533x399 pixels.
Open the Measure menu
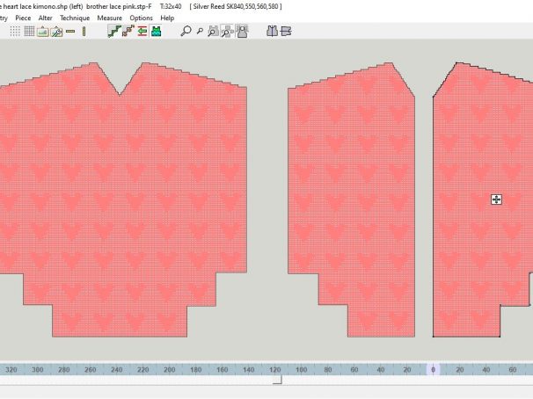[x=110, y=18]
